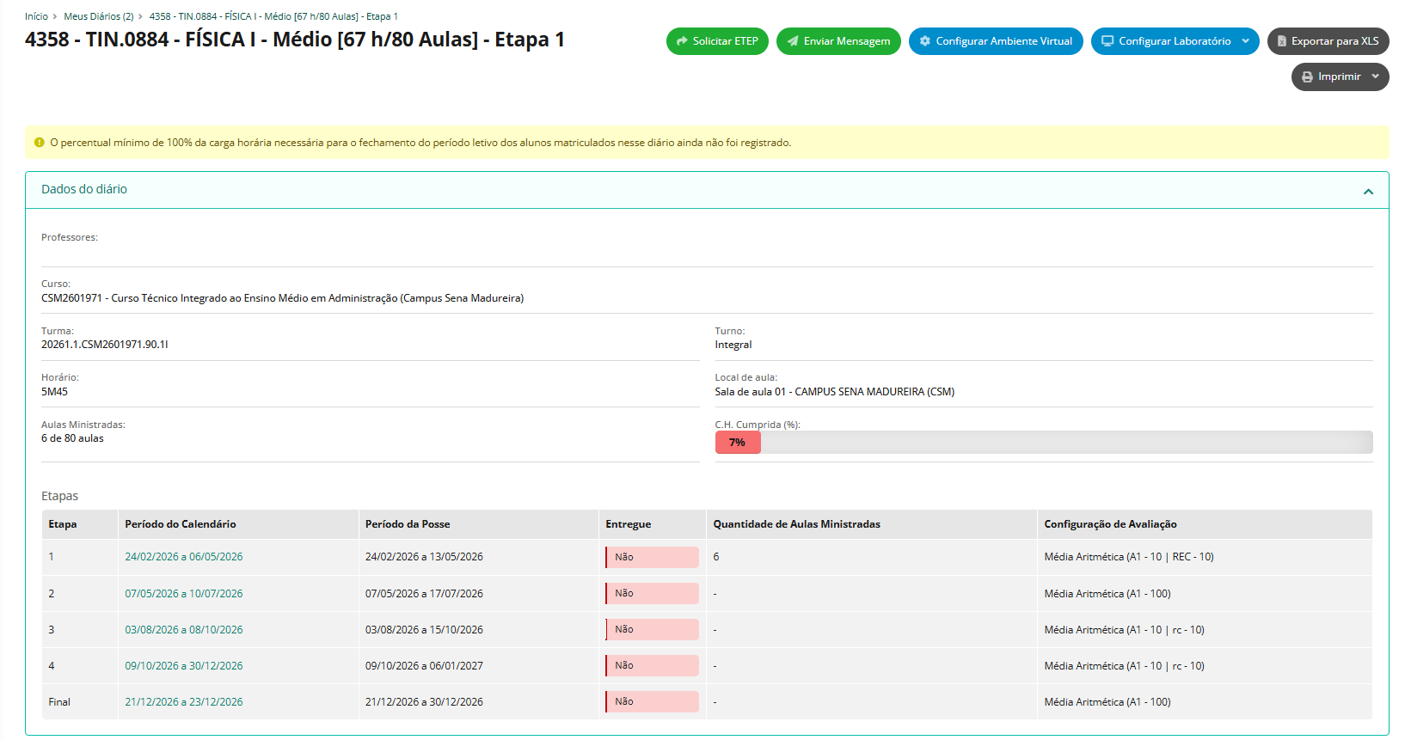1405x740 pixels.
Task: Open calendar period 24/02/2026 a 06/05/2026
Action: [184, 557]
